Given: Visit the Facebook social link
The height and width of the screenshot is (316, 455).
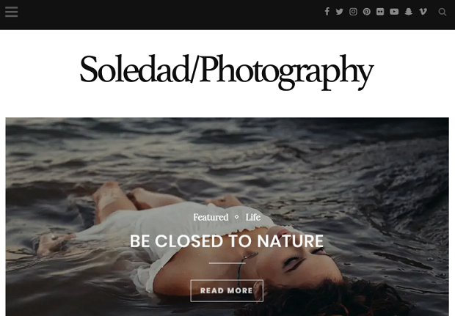Looking at the screenshot, I should (327, 12).
